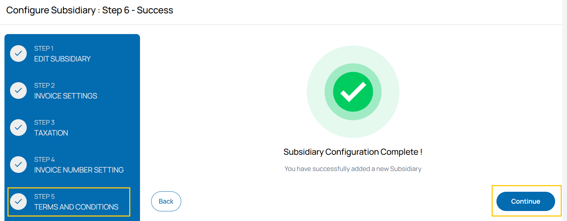Click the Step 1 checkmark circle icon
Image resolution: width=567 pixels, height=221 pixels.
[x=19, y=54]
